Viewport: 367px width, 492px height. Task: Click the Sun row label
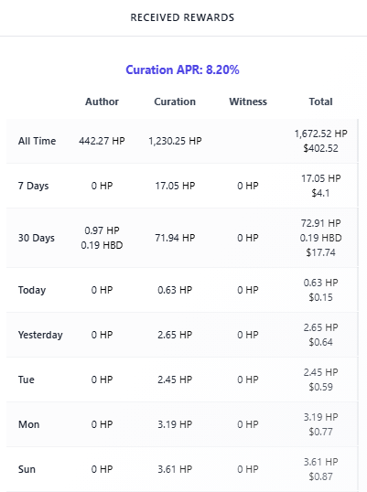27,469
